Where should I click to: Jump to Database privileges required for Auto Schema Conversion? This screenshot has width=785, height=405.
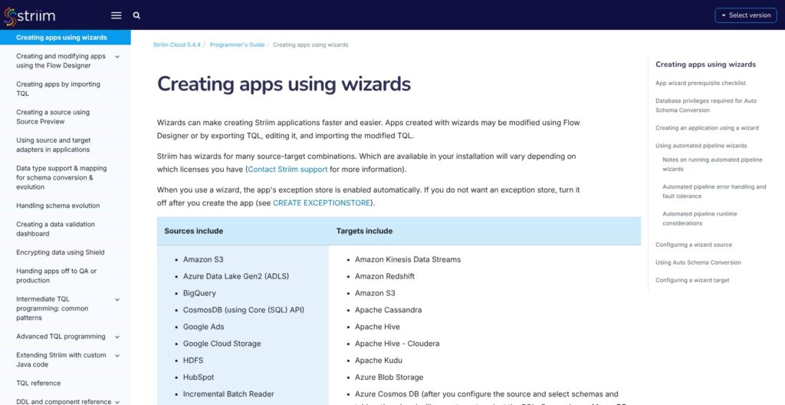tap(706, 105)
